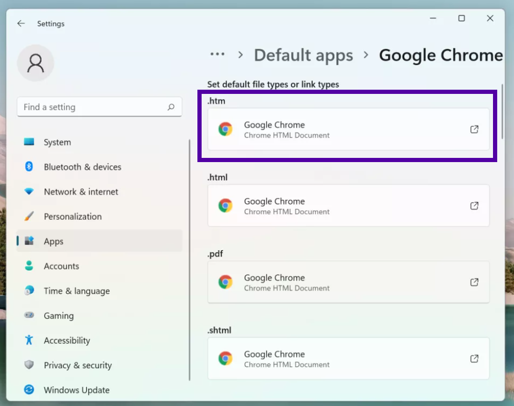Maximize the Settings window
Viewport: 514px width, 406px height.
(x=461, y=18)
